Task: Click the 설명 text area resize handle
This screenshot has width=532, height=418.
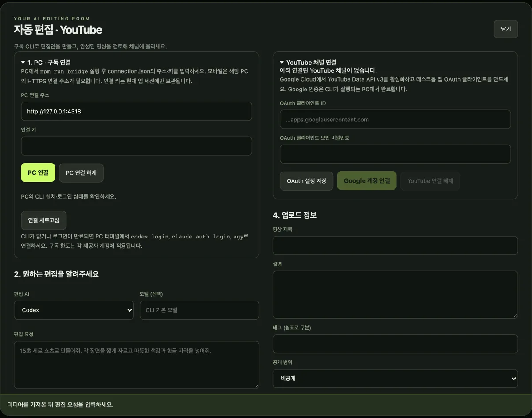Action: pyautogui.click(x=515, y=316)
